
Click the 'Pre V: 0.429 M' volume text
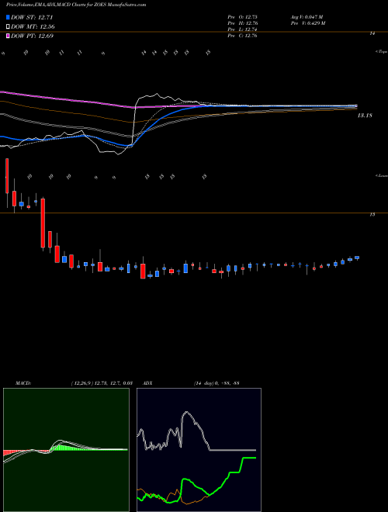coord(307,23)
